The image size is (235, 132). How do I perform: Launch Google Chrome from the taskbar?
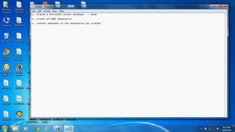point(37,129)
